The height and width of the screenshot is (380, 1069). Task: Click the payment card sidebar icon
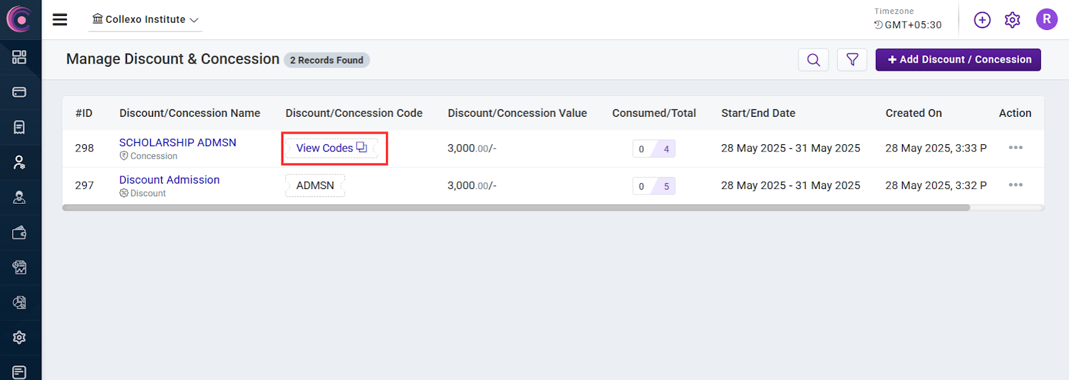(x=19, y=92)
